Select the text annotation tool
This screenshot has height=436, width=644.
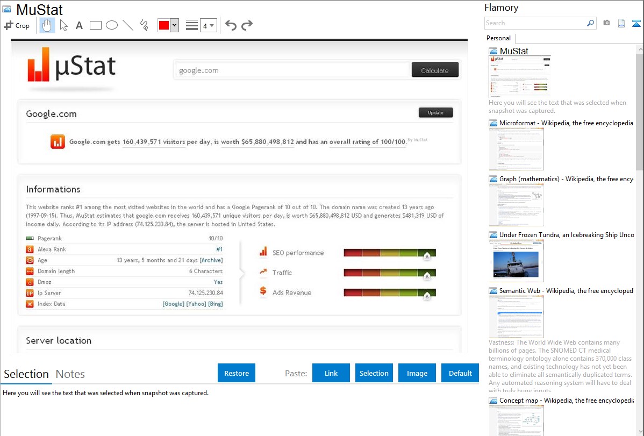click(x=79, y=25)
